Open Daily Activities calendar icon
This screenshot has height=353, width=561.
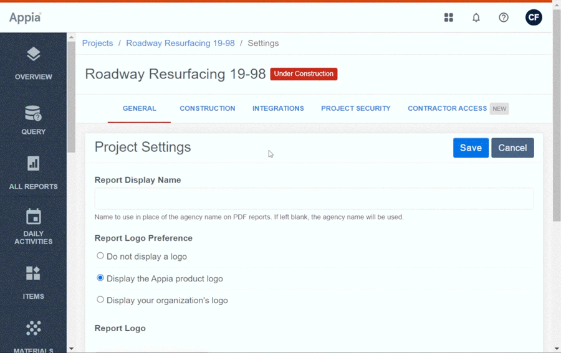pos(33,217)
